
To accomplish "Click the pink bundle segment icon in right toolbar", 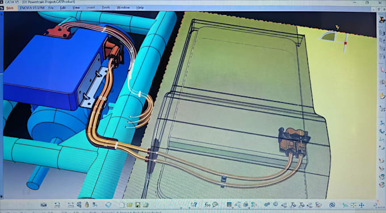I will coord(382,70).
